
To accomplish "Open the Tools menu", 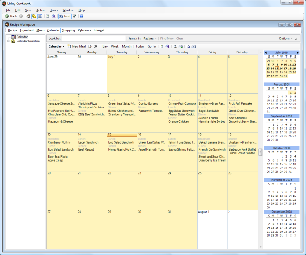I will (54, 10).
